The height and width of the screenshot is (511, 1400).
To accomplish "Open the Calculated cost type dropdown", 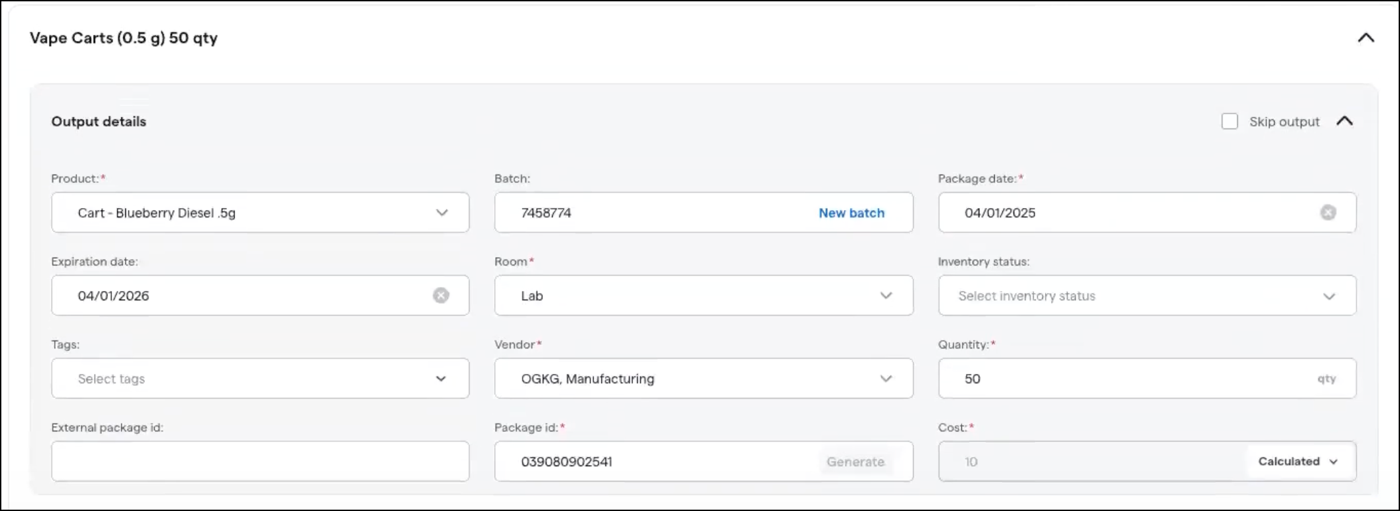I will 1298,462.
